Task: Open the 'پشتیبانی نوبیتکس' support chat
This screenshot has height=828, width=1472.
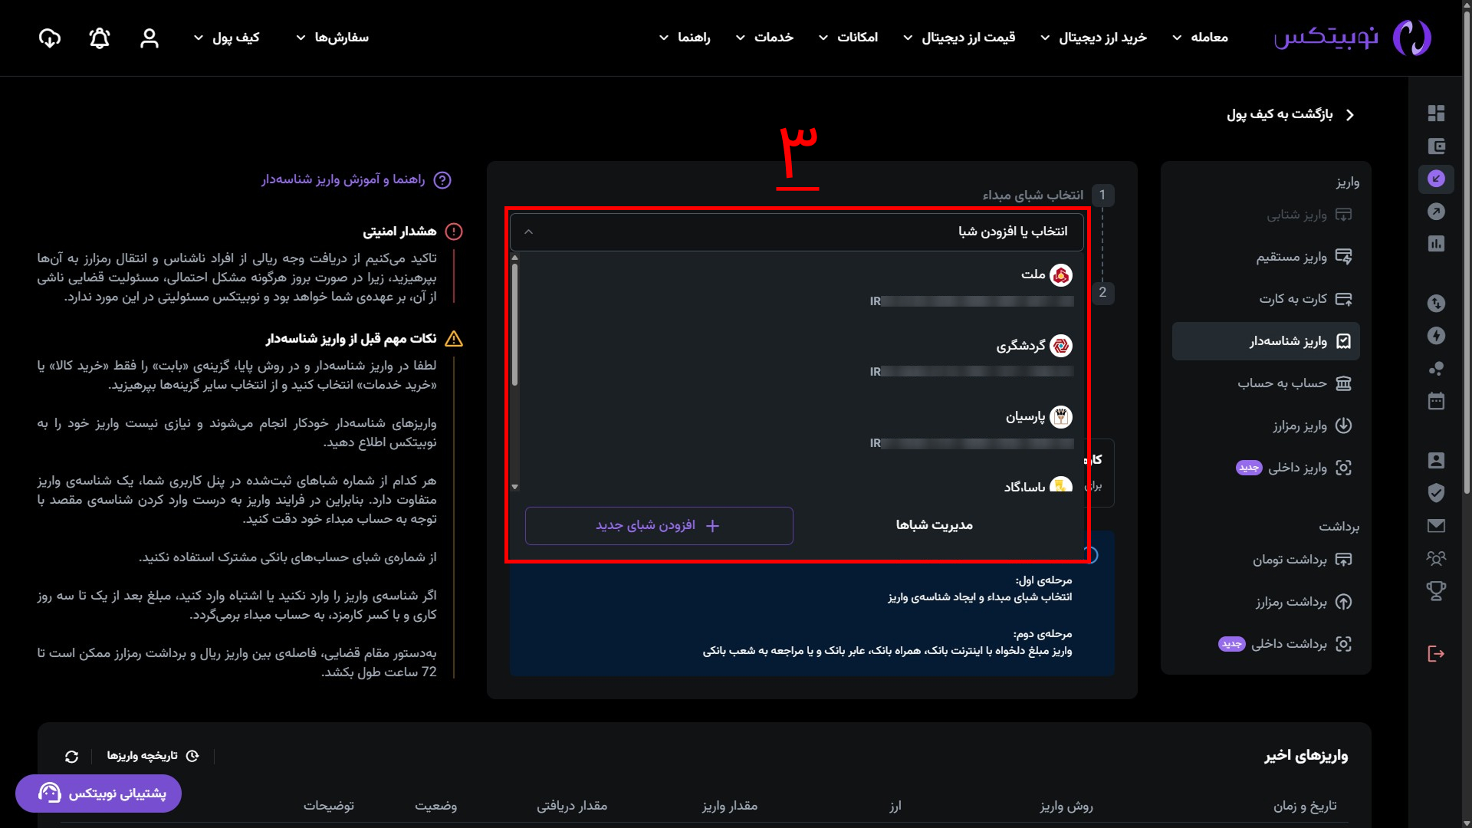Action: point(99,793)
